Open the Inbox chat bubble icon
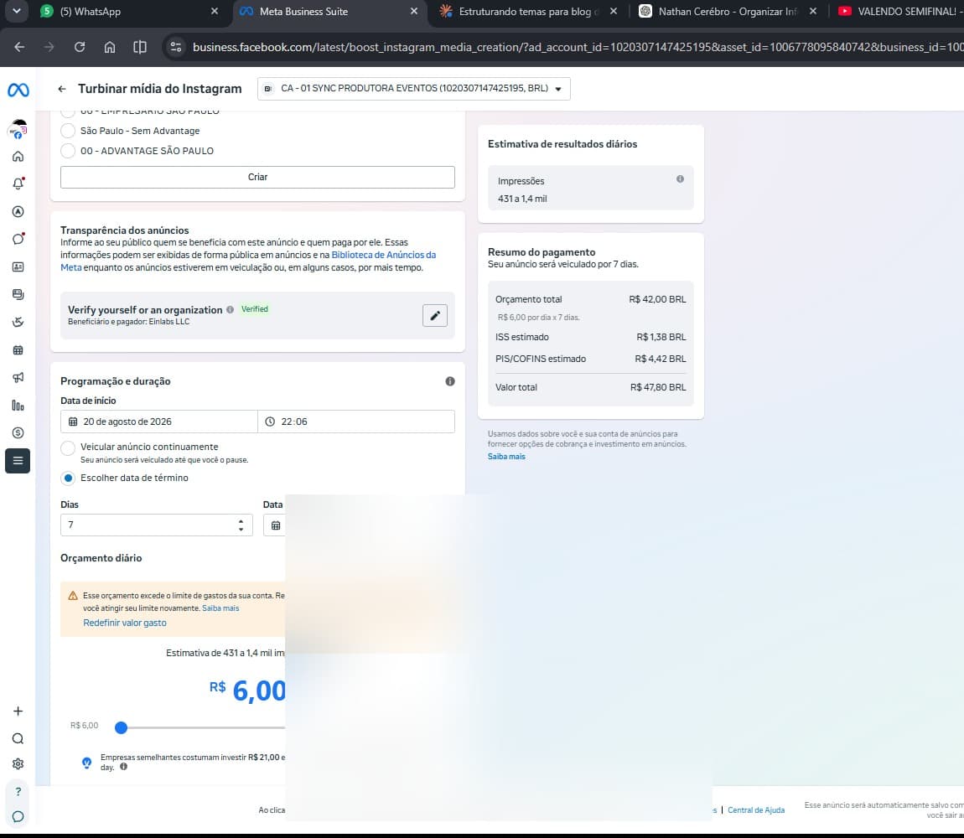The height and width of the screenshot is (838, 964). (x=18, y=239)
